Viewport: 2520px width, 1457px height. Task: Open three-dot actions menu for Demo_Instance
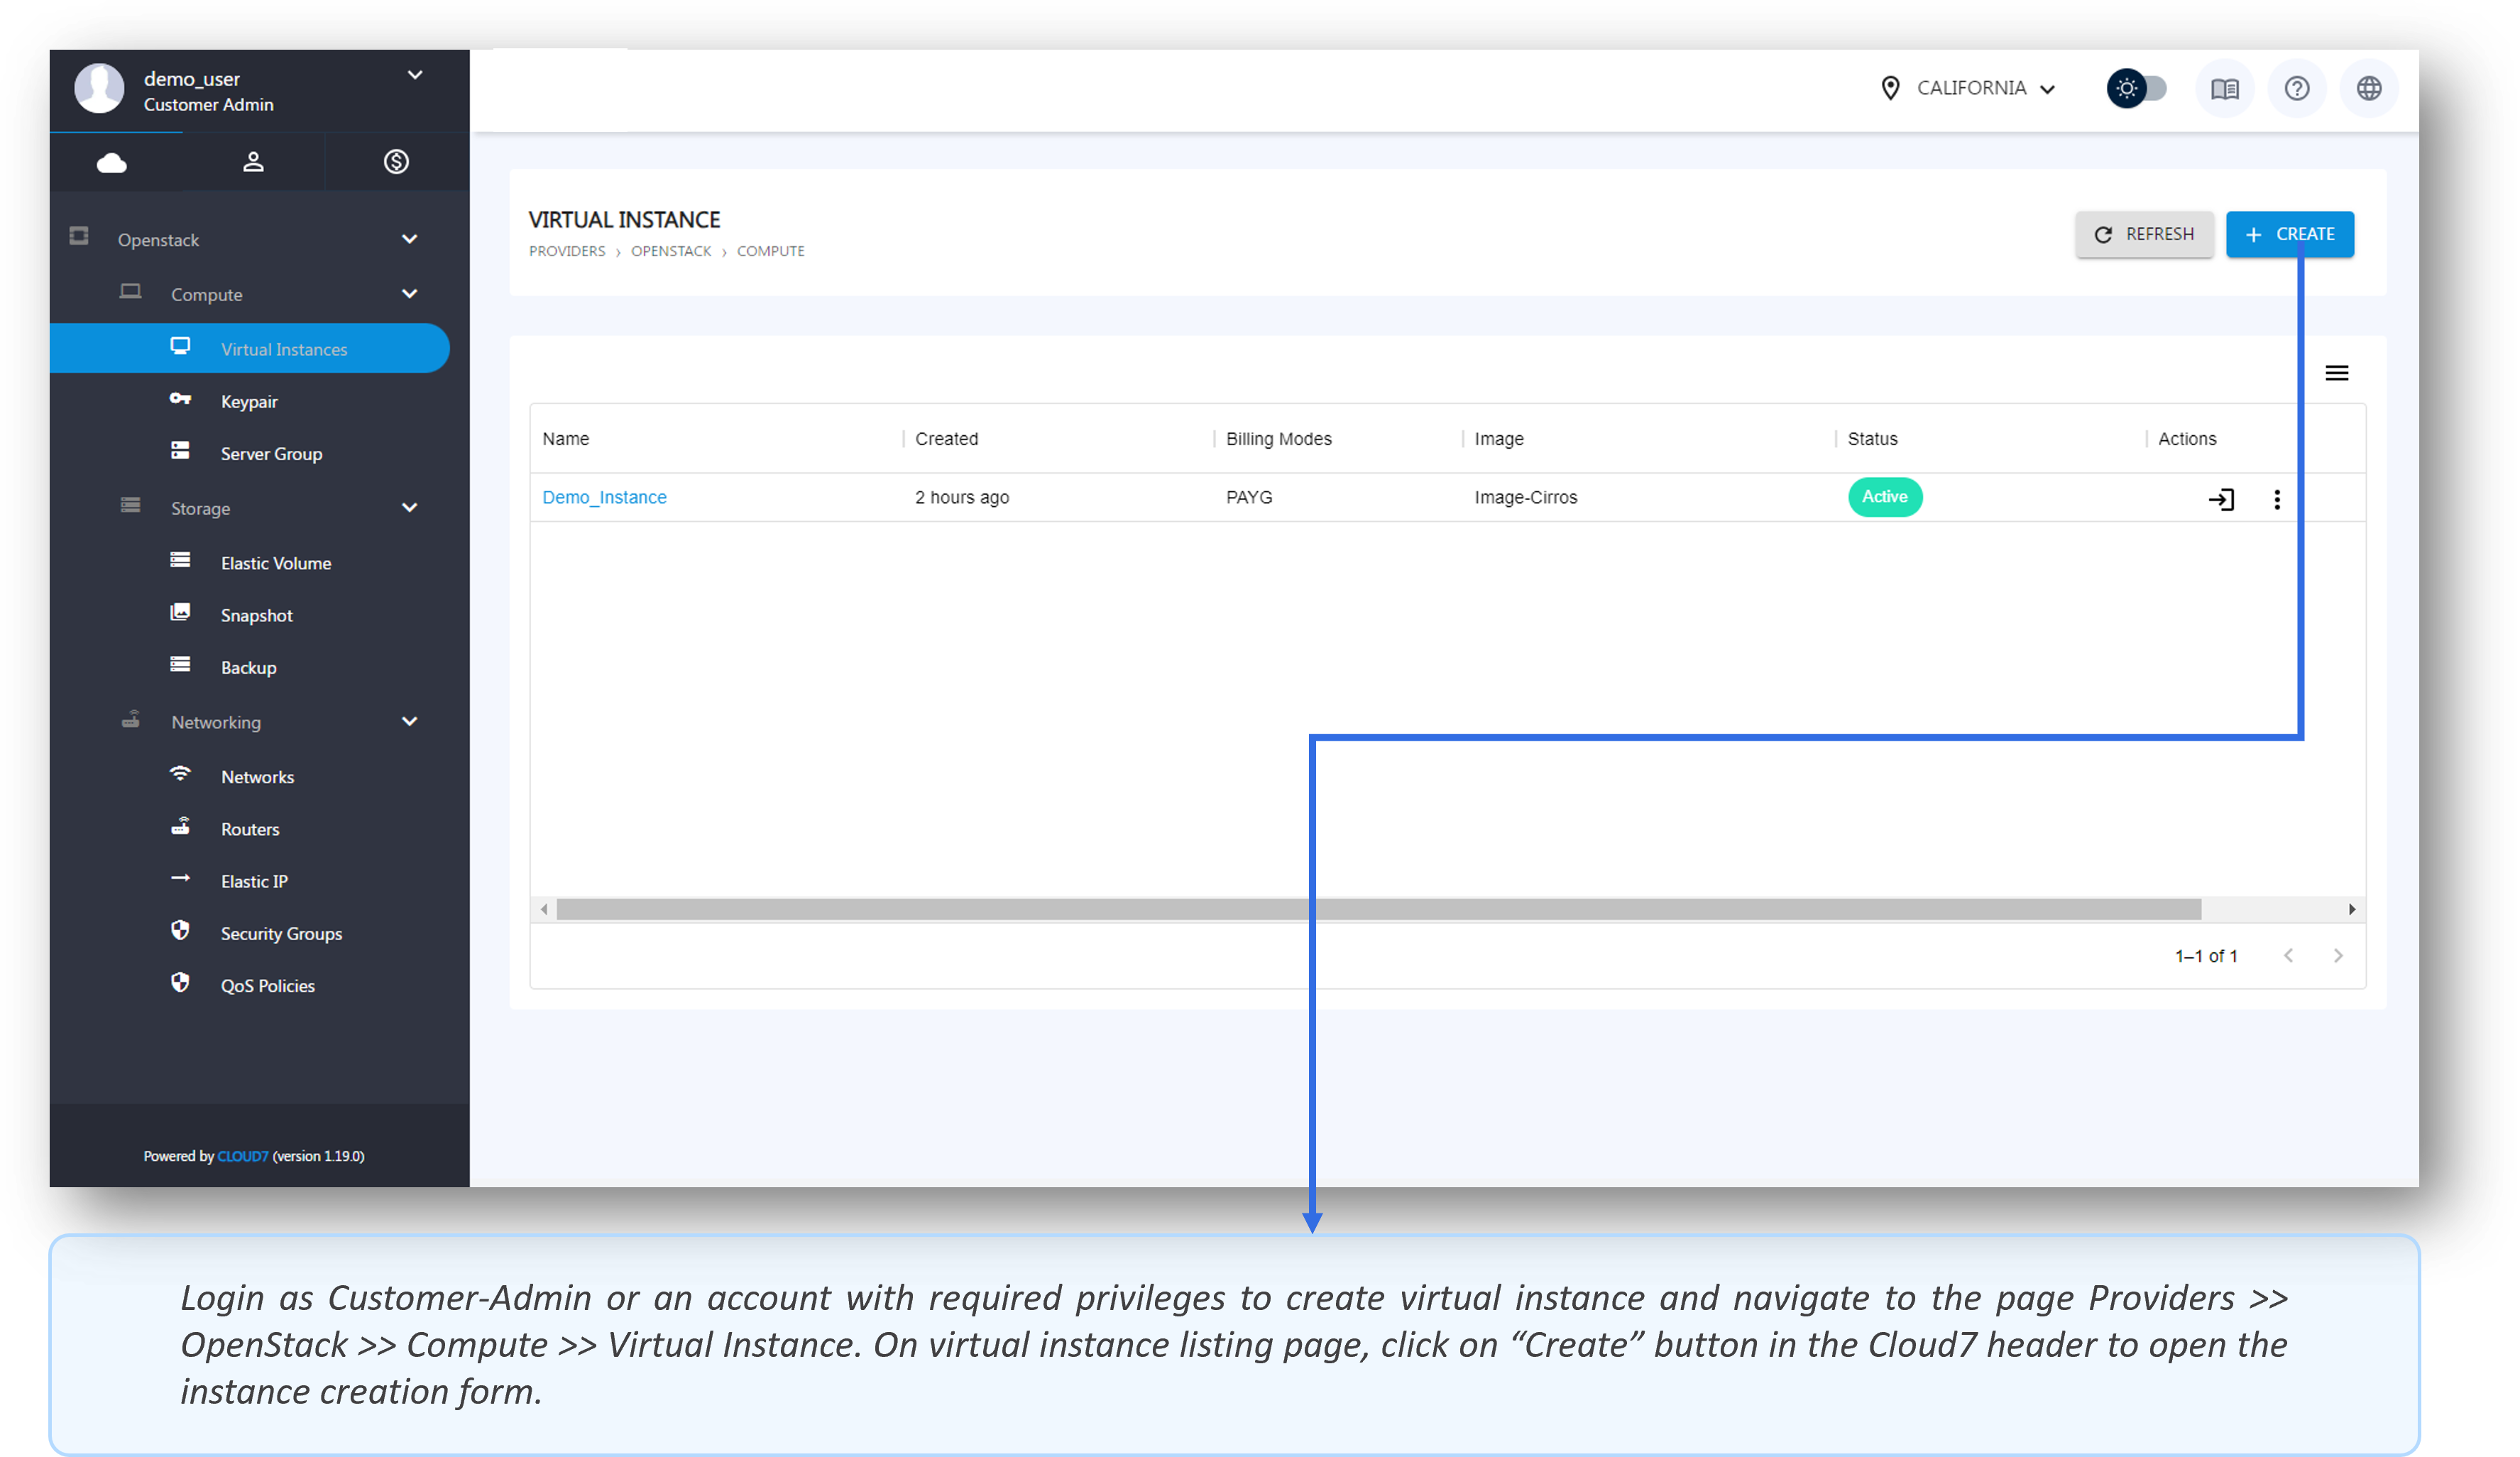[2276, 498]
